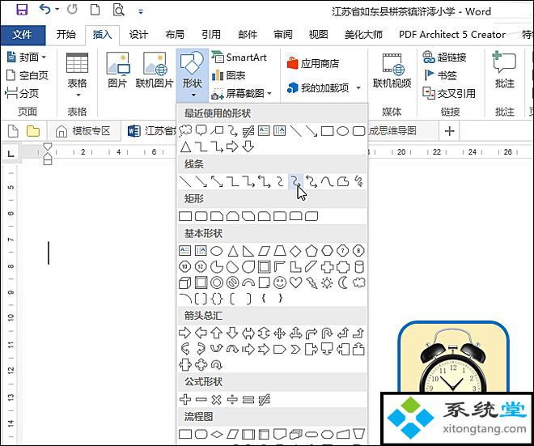Viewport: 534px width, 446px height.
Task: Select the first rectangle in 矩形 section
Action: (x=185, y=216)
